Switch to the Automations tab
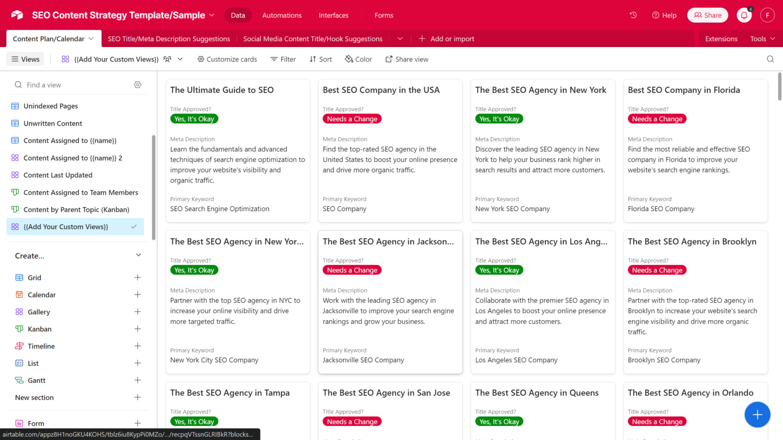This screenshot has width=783, height=440. (x=282, y=15)
